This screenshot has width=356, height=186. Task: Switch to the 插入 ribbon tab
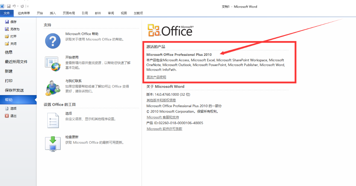pyautogui.click(x=53, y=13)
